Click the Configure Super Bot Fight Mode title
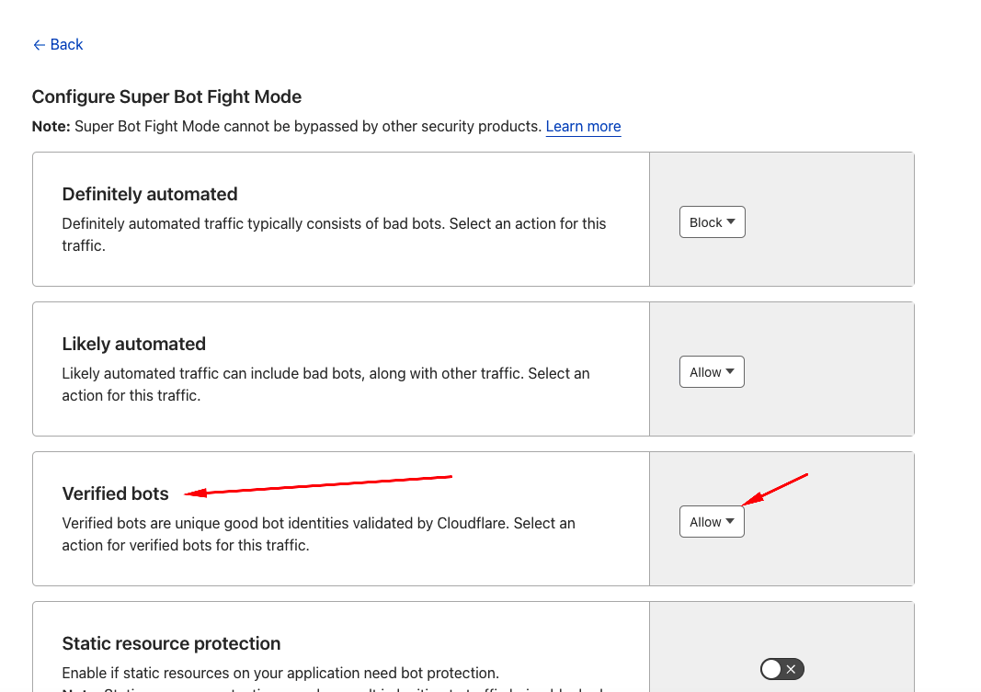 [166, 96]
